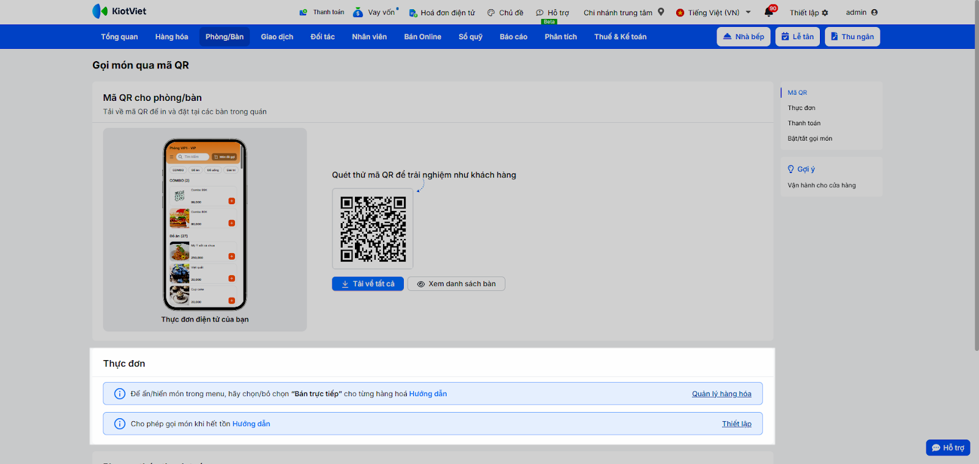Viewport: 979px width, 464px height.
Task: Jump to Thanh toán section in sidebar
Action: pos(804,123)
